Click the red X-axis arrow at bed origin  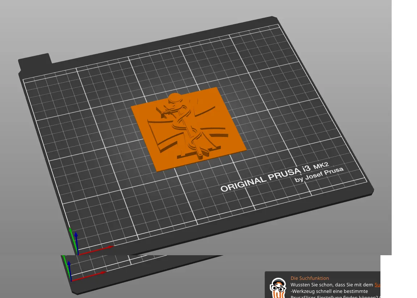(96, 251)
